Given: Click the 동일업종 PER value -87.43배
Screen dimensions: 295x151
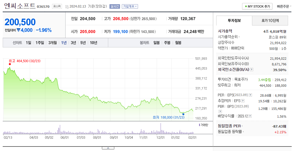Looking at the screenshot, I should 279,126.
